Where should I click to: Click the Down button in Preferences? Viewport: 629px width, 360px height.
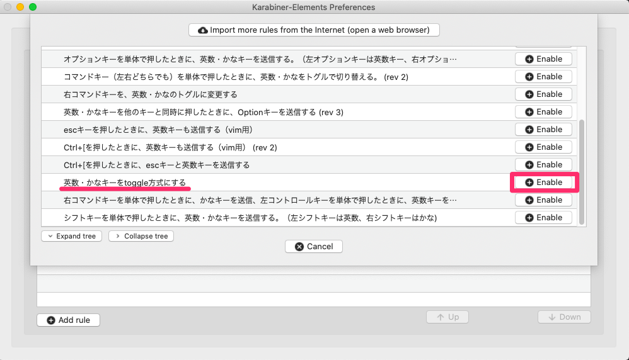(x=564, y=317)
